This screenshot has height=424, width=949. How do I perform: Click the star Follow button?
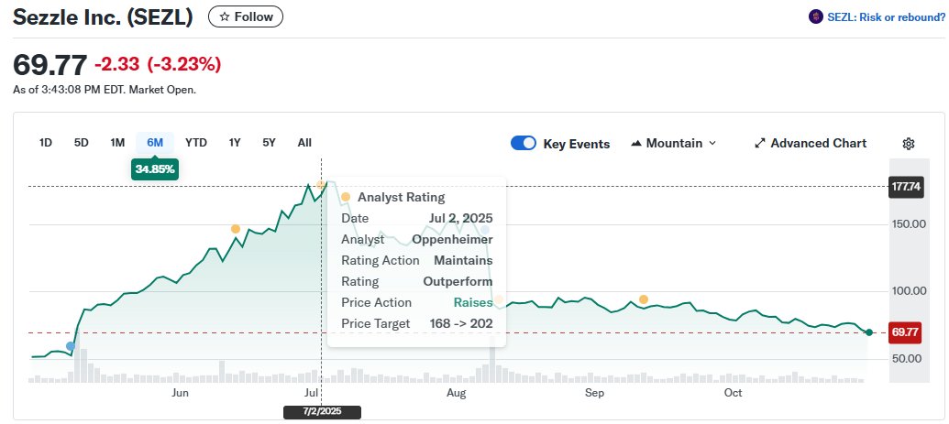pos(245,16)
